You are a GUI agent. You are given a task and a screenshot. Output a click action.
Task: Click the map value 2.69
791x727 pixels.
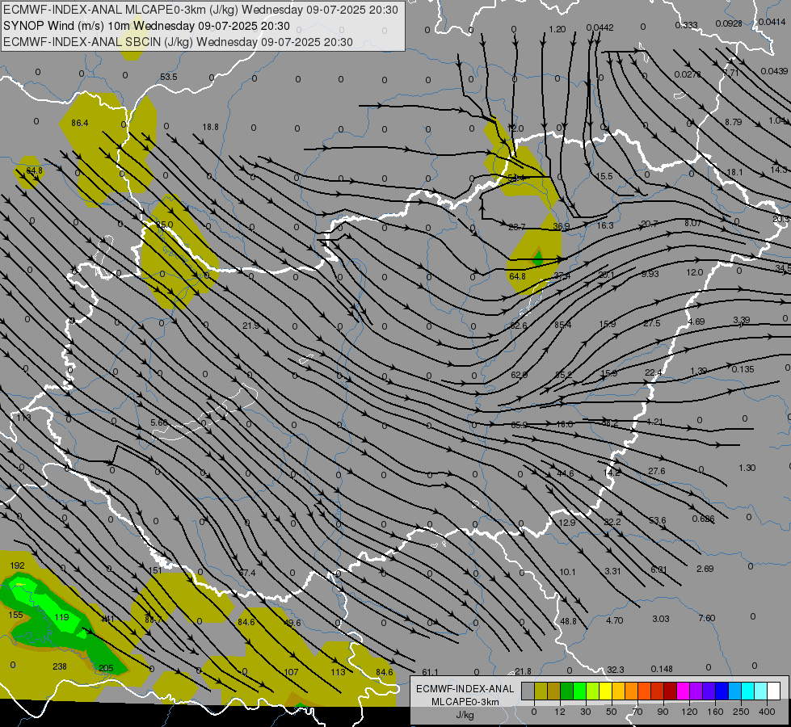click(x=705, y=569)
